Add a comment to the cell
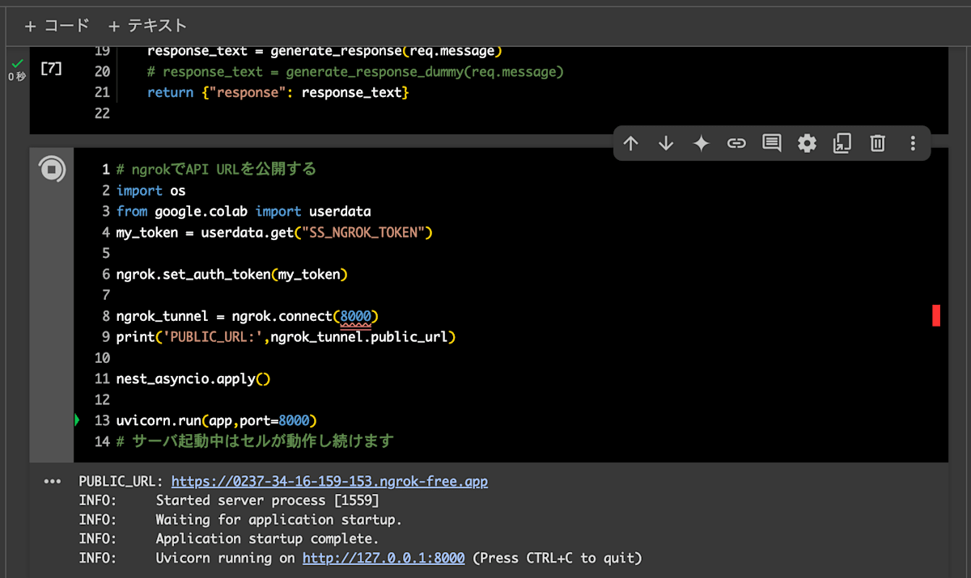 [772, 143]
